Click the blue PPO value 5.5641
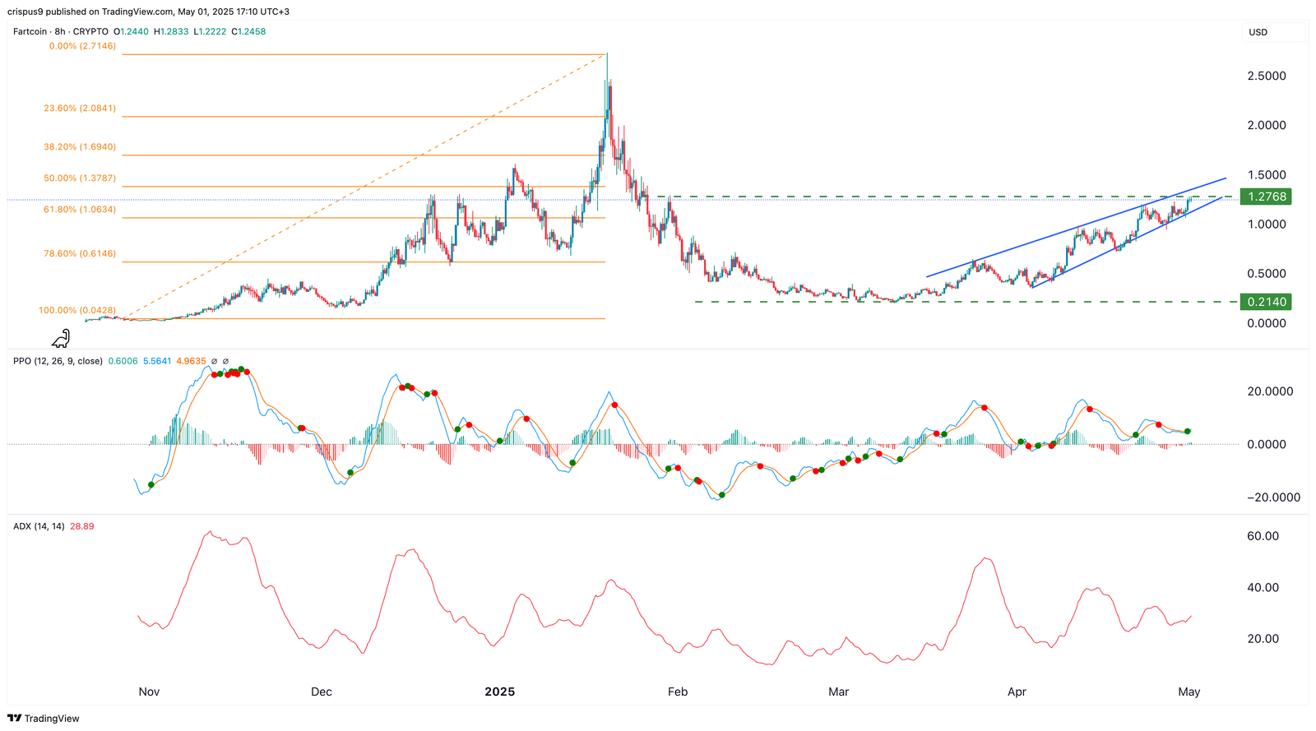 tap(158, 361)
